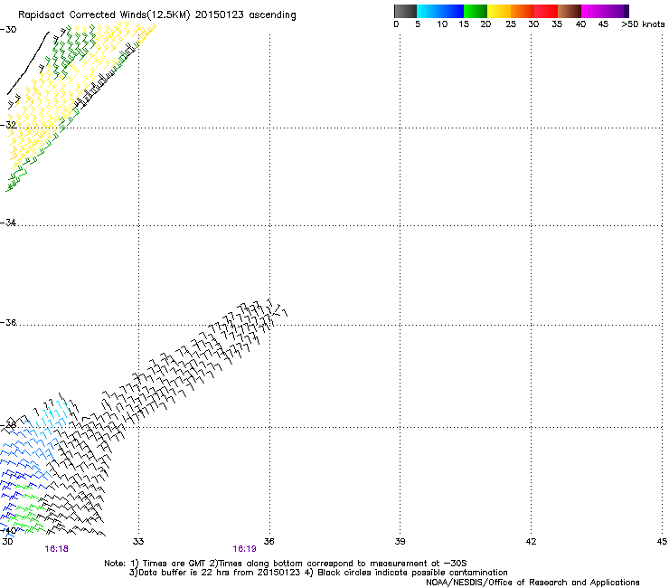The width and height of the screenshot is (669, 588).
Task: Click the latitude label '-30'
Action: tap(8, 30)
